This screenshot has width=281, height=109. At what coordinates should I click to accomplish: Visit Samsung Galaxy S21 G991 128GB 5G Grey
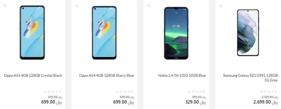(250, 78)
